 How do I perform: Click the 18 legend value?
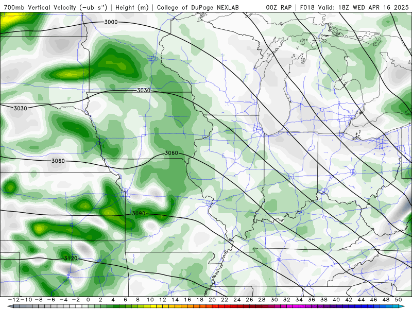coord(200,300)
